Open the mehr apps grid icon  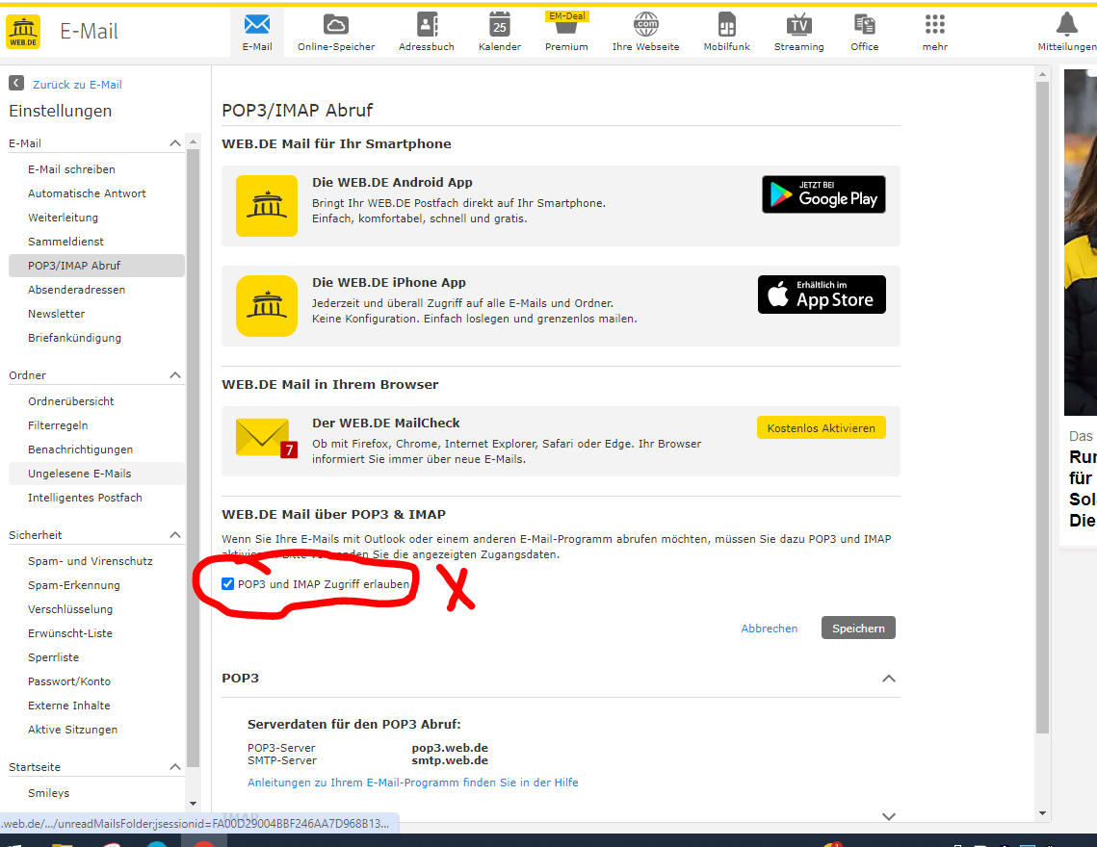click(934, 25)
